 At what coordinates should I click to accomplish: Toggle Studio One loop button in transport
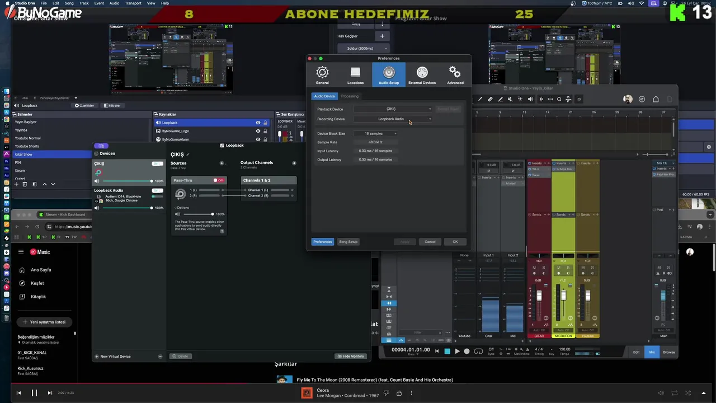478,352
